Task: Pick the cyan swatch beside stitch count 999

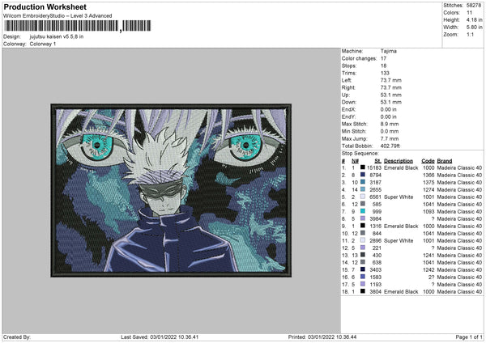Action: (x=363, y=211)
